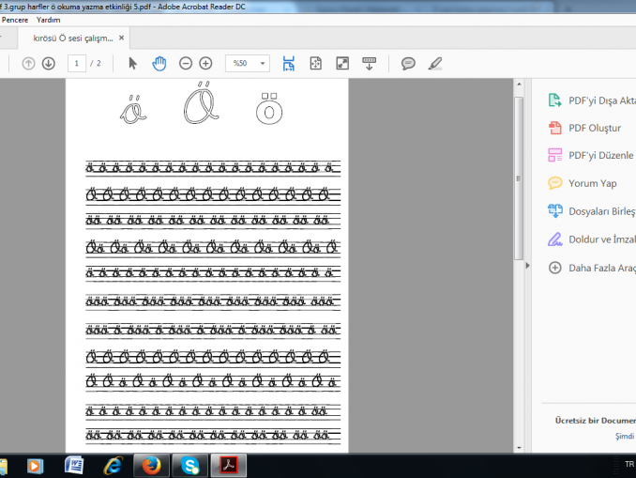Open Firefox from the taskbar
Screen dimensions: 636x478
click(150, 465)
